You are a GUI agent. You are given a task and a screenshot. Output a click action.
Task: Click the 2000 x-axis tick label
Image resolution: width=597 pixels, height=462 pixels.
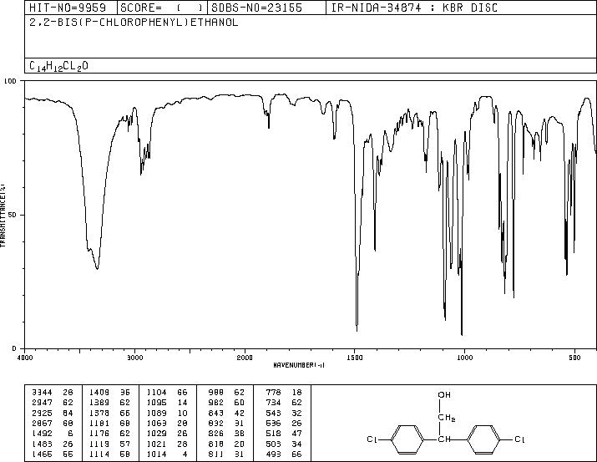coord(245,358)
